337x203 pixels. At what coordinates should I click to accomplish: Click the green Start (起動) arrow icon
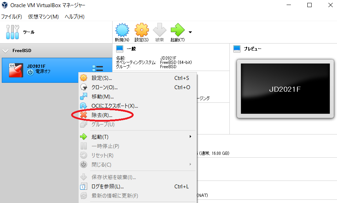[x=177, y=30]
